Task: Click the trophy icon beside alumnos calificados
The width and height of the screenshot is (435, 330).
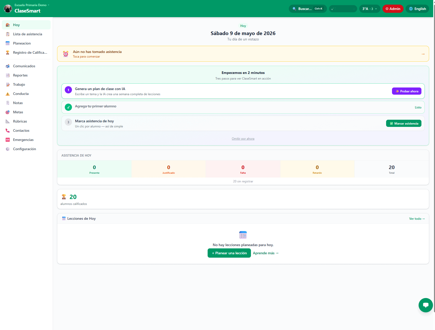Action: tap(64, 197)
